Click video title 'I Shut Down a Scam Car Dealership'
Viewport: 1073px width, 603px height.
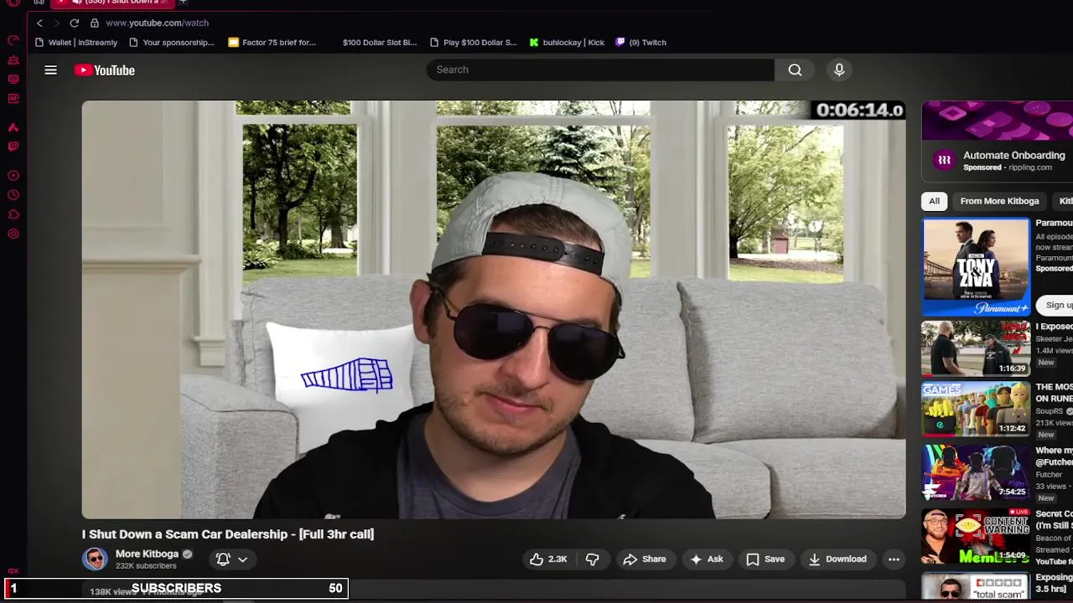click(228, 533)
